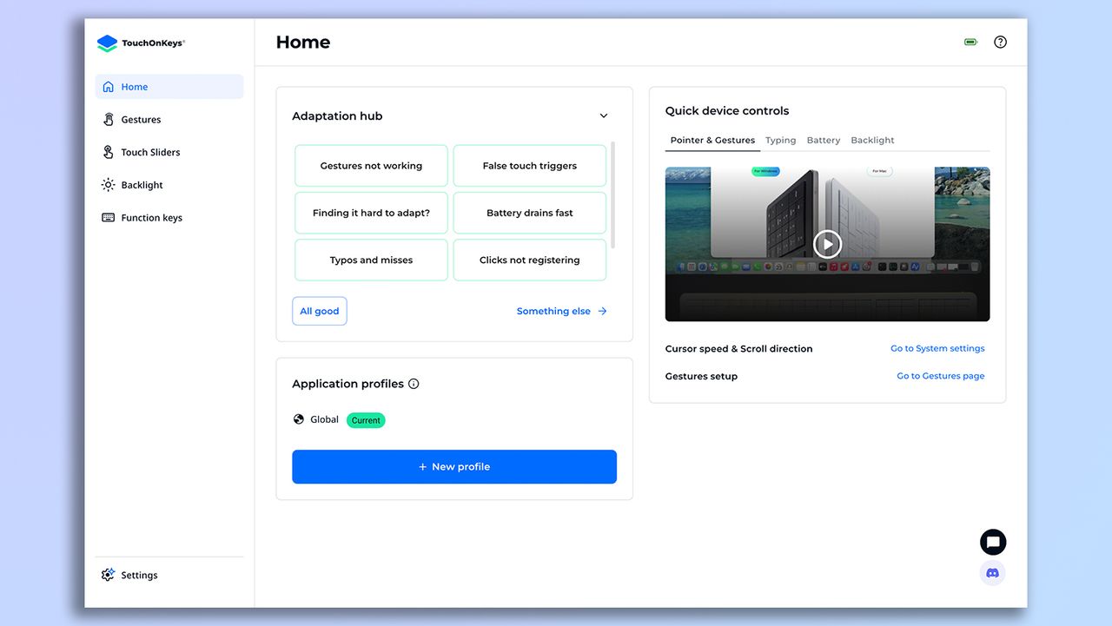
Task: Click the Touch Sliders finger icon
Action: pos(108,152)
